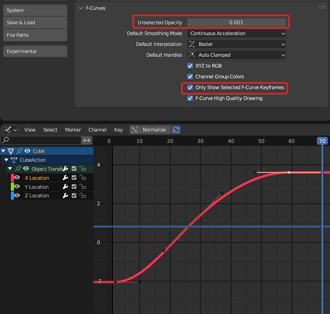Select the keyframe point near frame 2
The width and height of the screenshot is (330, 314).
pyautogui.click(x=115, y=282)
